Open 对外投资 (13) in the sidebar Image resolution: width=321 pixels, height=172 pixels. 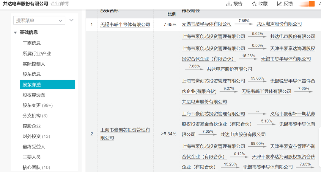pyautogui.click(x=36, y=136)
